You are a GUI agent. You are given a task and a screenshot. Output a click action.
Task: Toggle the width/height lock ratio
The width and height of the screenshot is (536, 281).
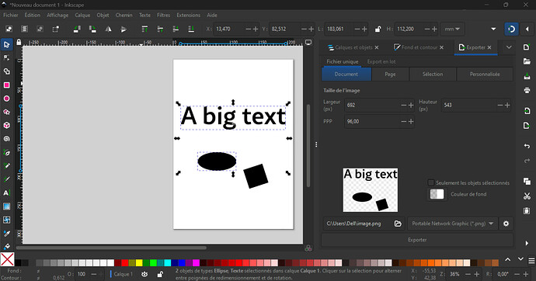click(x=378, y=29)
